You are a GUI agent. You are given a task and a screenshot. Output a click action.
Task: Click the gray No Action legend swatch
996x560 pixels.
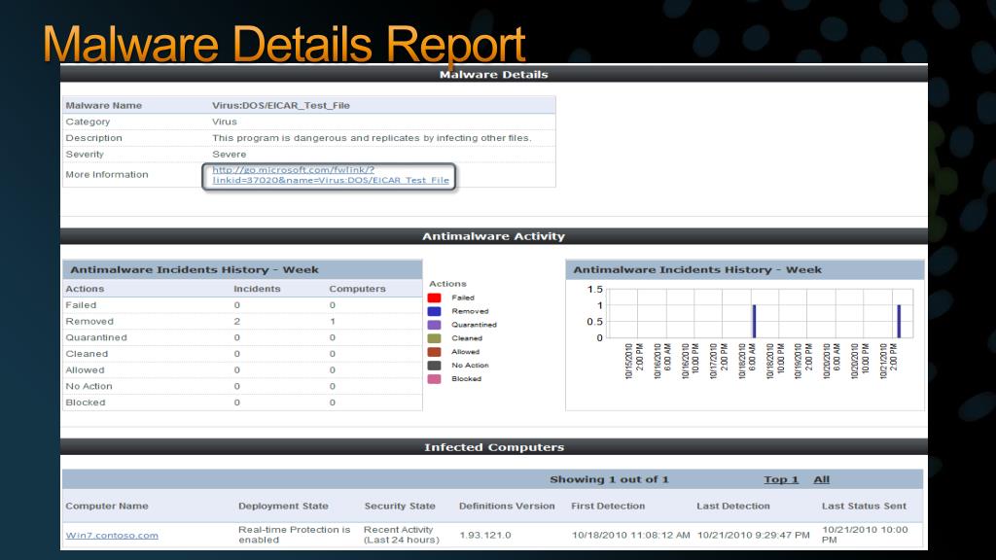tap(435, 366)
